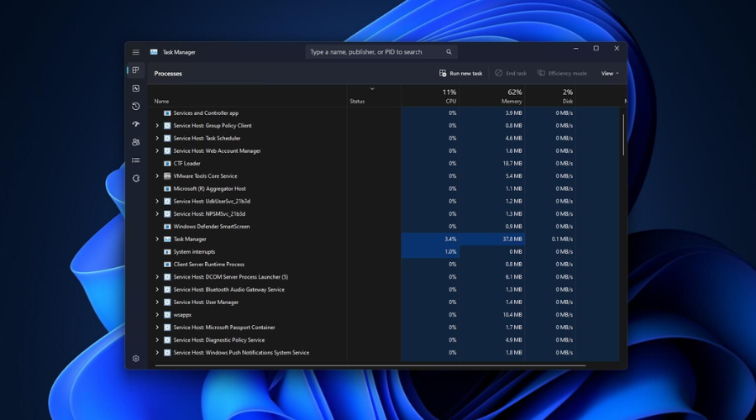Open the Details sidebar icon

(x=136, y=160)
